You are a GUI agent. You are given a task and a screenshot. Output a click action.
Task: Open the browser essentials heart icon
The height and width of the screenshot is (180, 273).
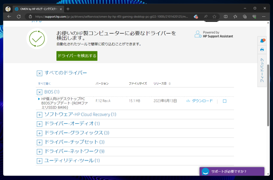(x=254, y=16)
